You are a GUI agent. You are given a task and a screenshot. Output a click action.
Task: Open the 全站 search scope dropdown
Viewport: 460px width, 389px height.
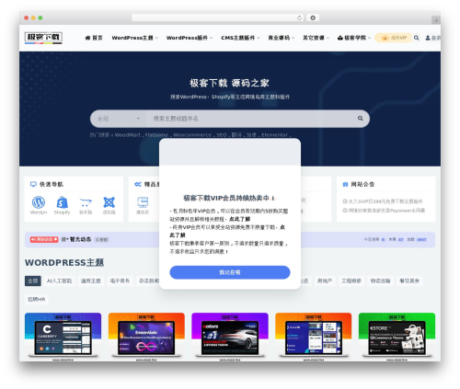point(118,119)
